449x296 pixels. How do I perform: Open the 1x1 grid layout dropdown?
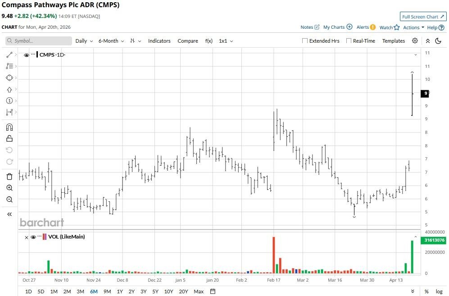coord(226,41)
